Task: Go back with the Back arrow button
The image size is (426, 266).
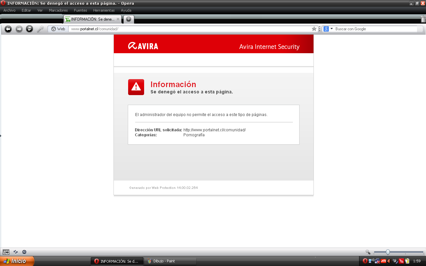Action: pyautogui.click(x=8, y=29)
